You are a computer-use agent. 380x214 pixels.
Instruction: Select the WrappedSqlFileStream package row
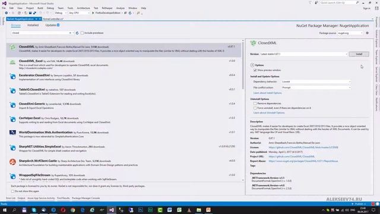point(123,177)
